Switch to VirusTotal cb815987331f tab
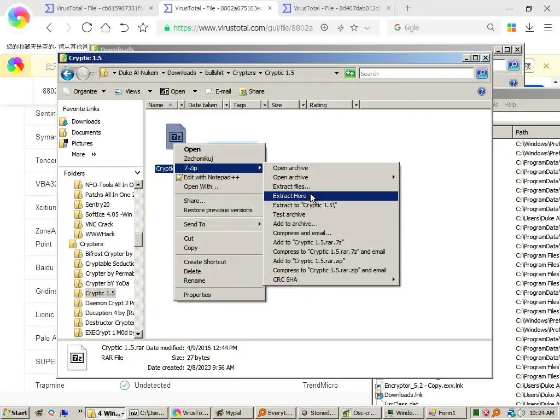The height and width of the screenshot is (420, 560). (100, 8)
